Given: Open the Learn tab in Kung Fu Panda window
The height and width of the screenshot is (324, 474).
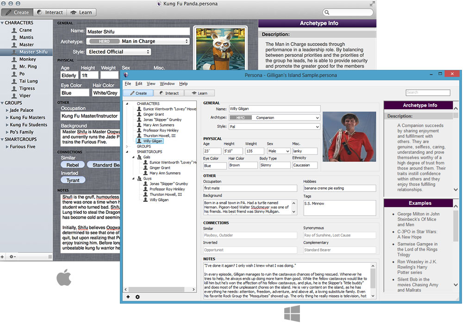Looking at the screenshot, I should 81,12.
